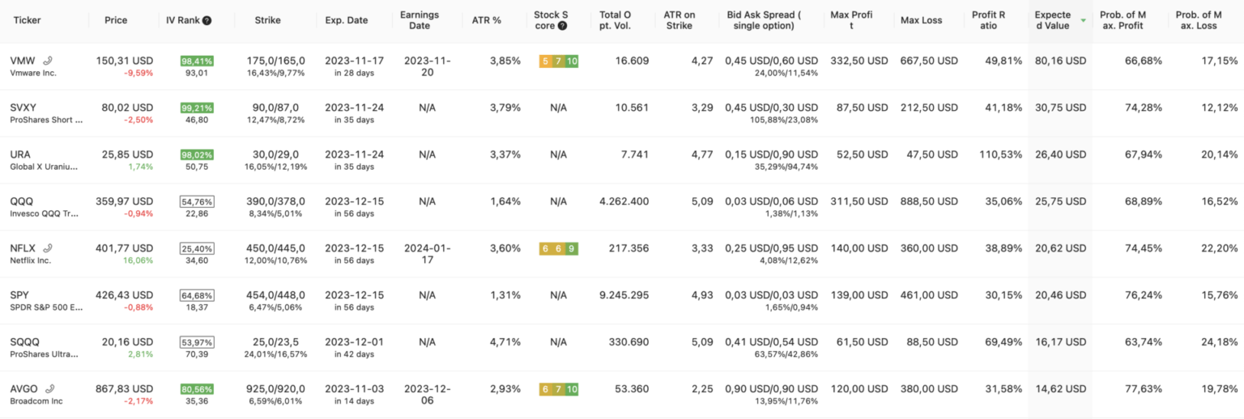The height and width of the screenshot is (419, 1244).
Task: Click the phone icon beside NFLX ticker
Action: click(x=48, y=248)
